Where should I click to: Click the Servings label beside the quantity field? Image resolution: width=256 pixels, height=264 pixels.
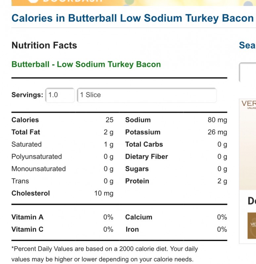(x=27, y=95)
